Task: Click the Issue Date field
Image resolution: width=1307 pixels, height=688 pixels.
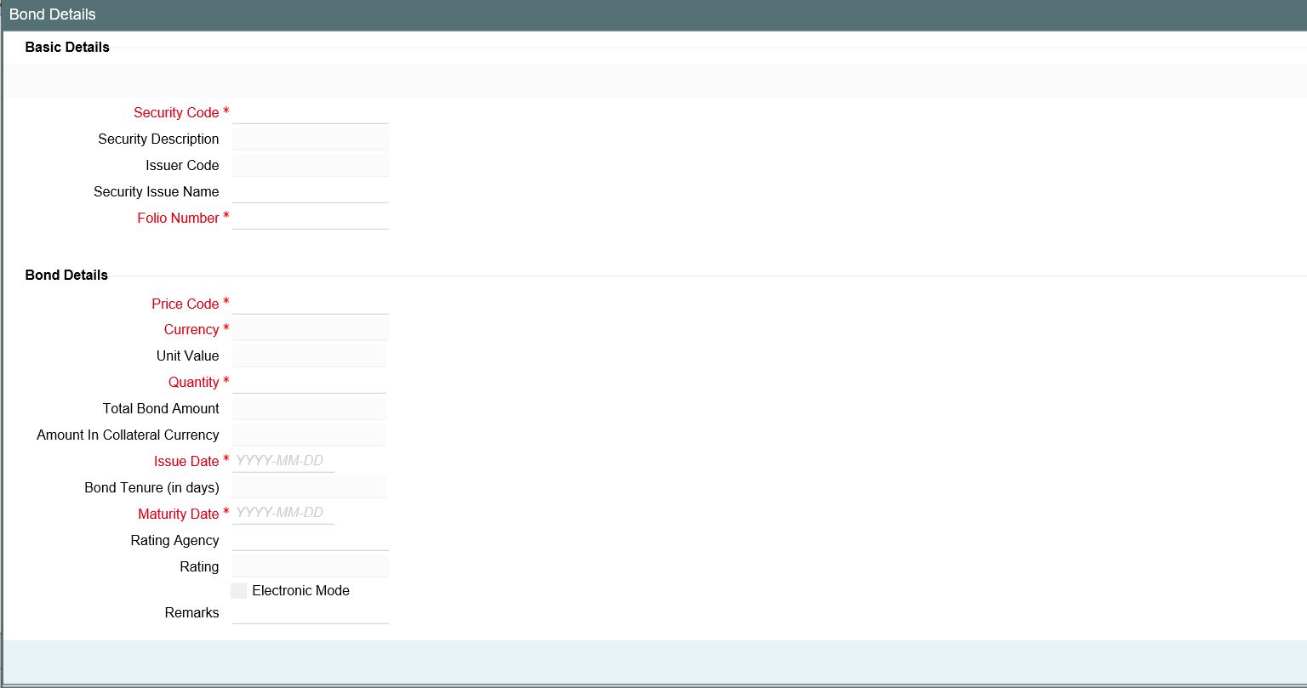Action: [x=283, y=461]
